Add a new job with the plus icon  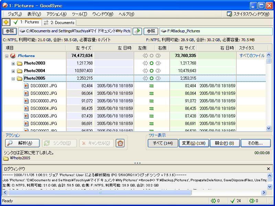pyautogui.click(x=6, y=22)
